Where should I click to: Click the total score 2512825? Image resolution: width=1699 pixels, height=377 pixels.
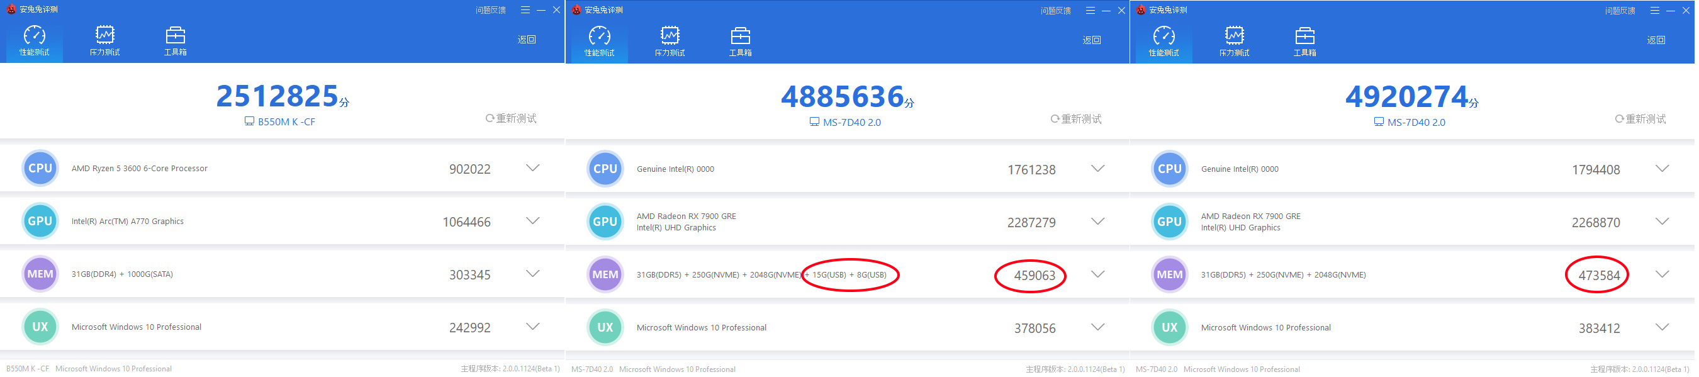pyautogui.click(x=278, y=96)
